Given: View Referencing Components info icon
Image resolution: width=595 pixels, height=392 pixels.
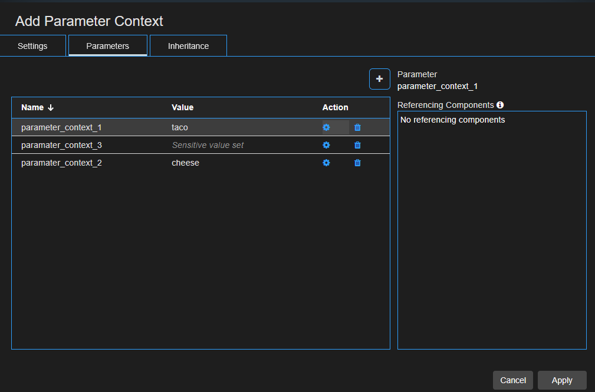Looking at the screenshot, I should 500,105.
